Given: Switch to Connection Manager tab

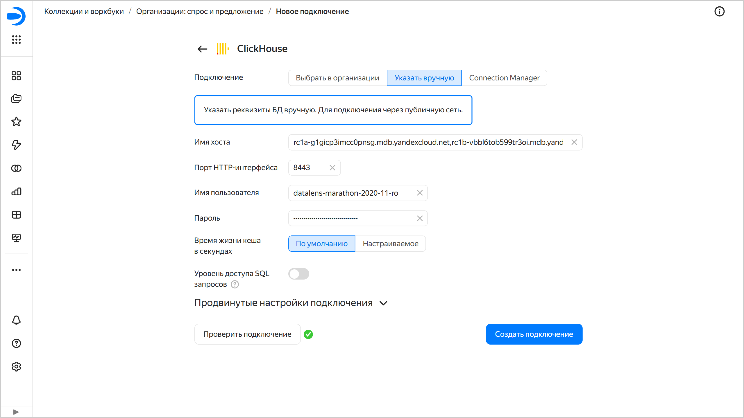Looking at the screenshot, I should [x=504, y=78].
